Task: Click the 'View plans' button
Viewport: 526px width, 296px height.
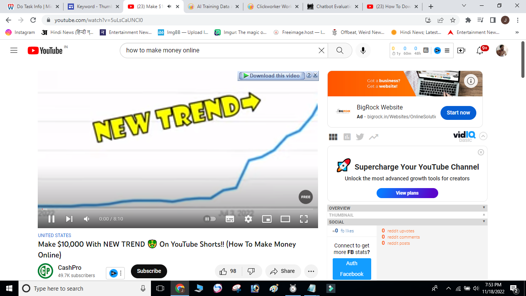Action: [x=407, y=193]
